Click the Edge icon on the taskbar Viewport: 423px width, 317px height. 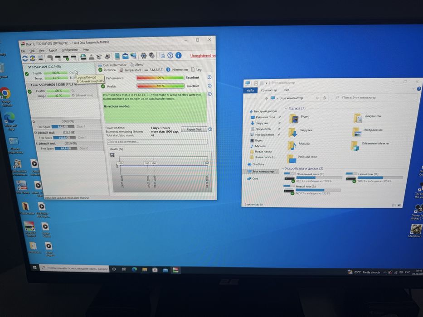pyautogui.click(x=134, y=269)
